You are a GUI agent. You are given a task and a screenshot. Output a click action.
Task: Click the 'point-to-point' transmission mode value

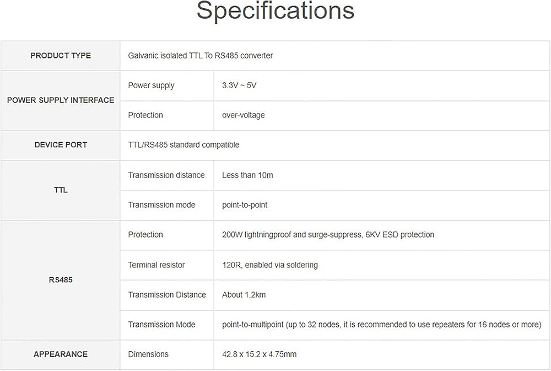tap(245, 205)
